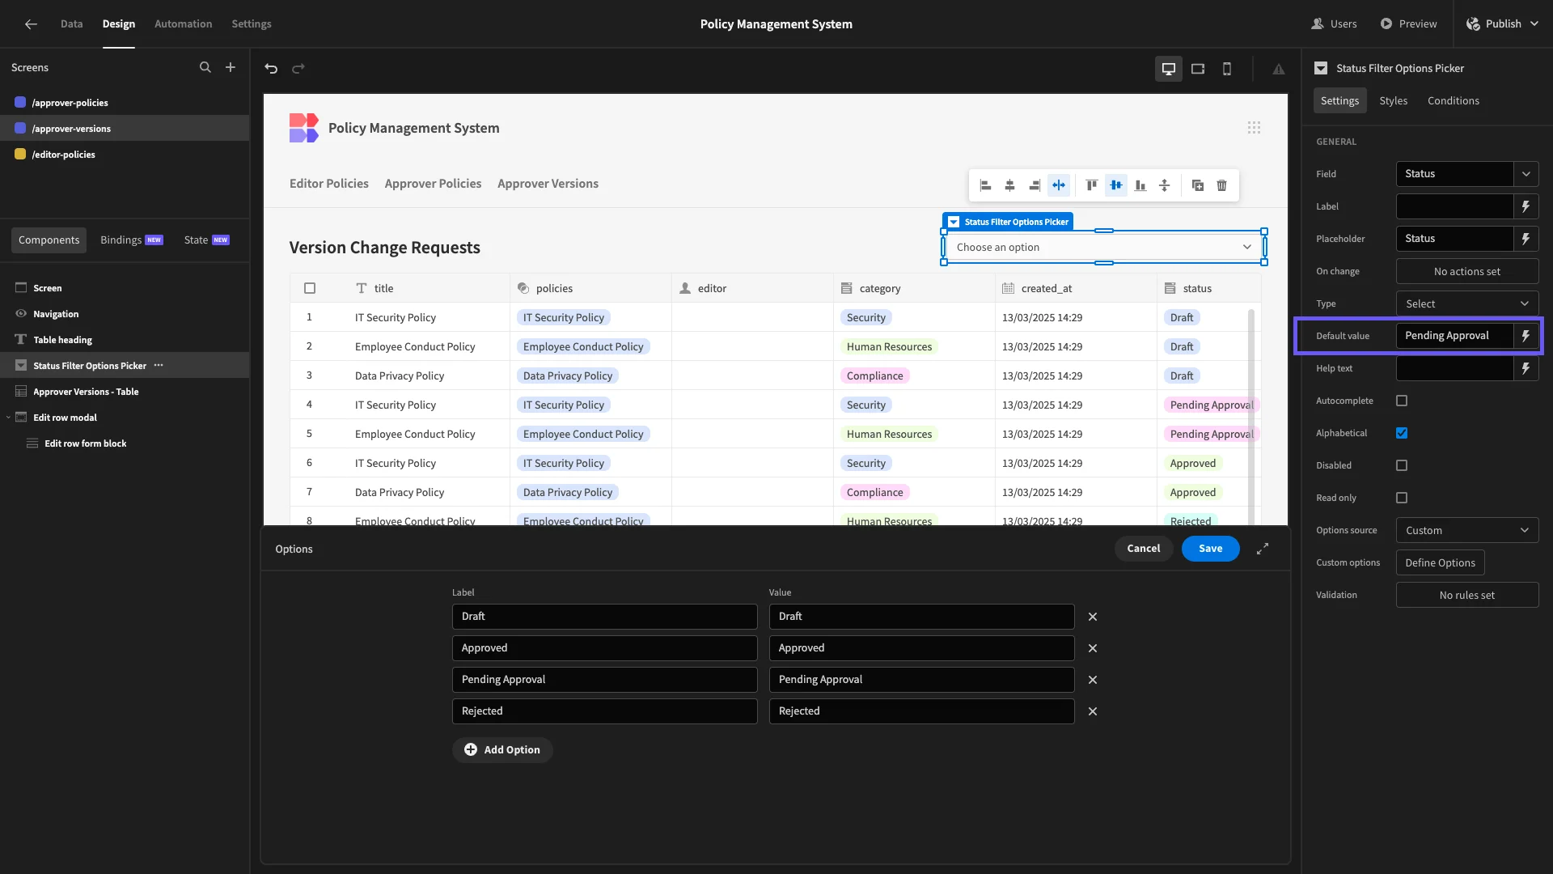Uncheck the Alphabetical checkbox

pyautogui.click(x=1402, y=433)
